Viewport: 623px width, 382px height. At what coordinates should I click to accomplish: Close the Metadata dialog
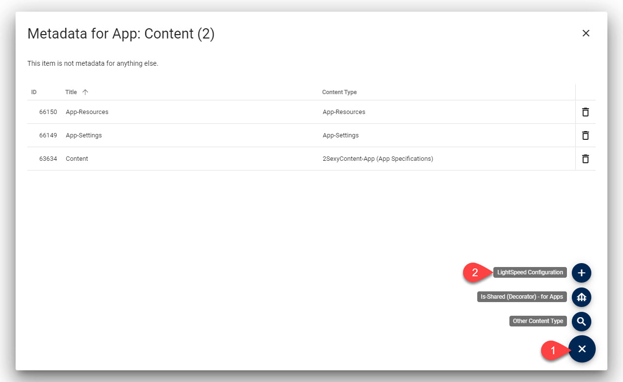[586, 33]
